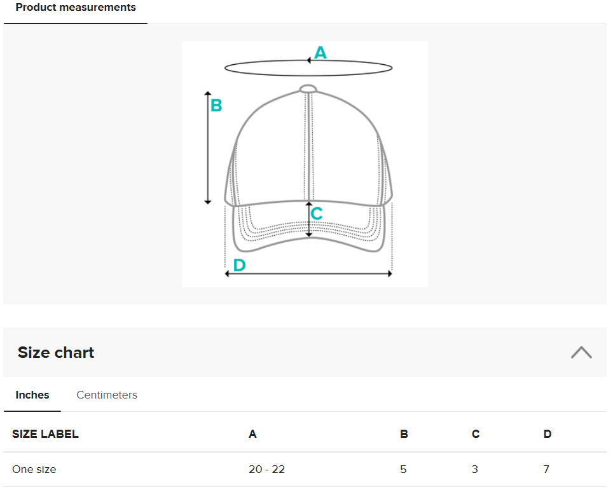Select the One size row label
The height and width of the screenshot is (492, 613).
coord(34,469)
